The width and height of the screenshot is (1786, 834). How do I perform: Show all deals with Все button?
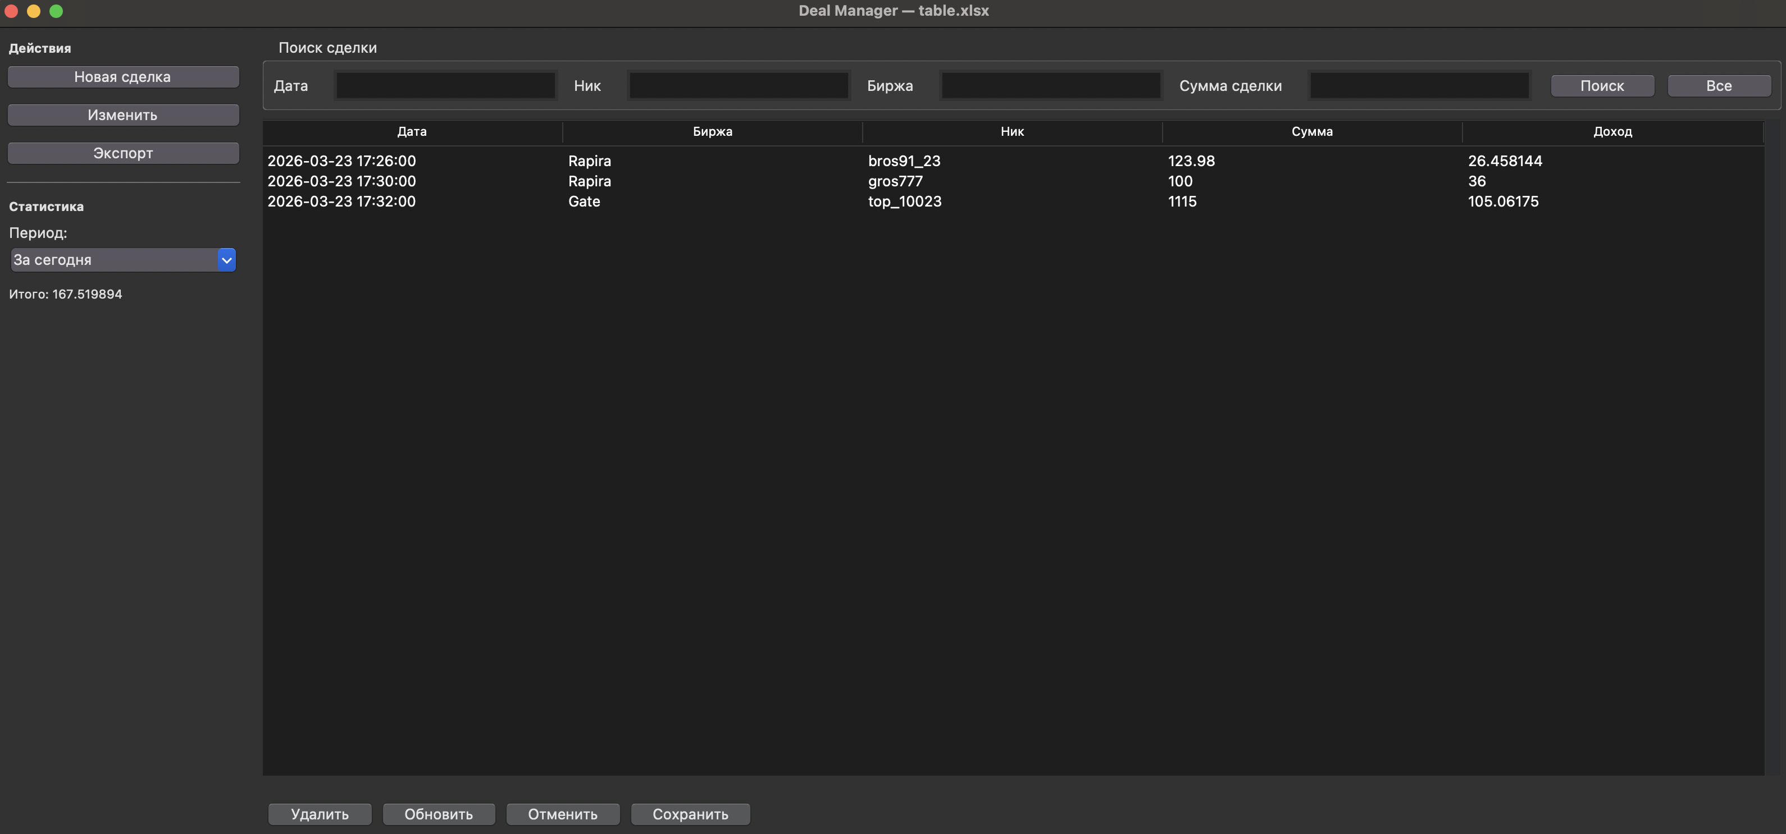pos(1719,86)
